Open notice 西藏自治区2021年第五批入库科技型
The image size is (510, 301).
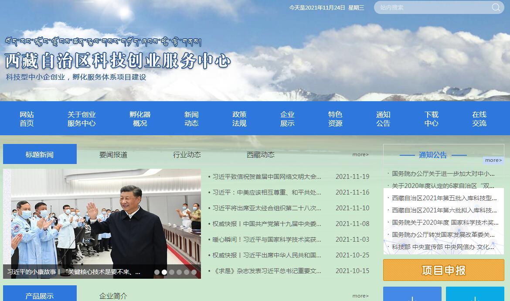(444, 198)
